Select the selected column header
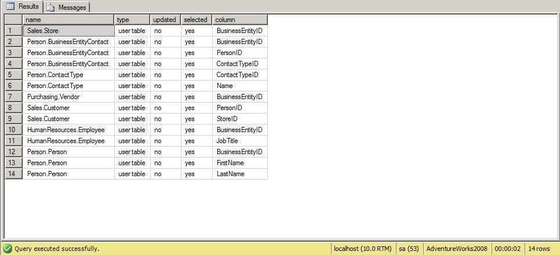 pyautogui.click(x=197, y=20)
